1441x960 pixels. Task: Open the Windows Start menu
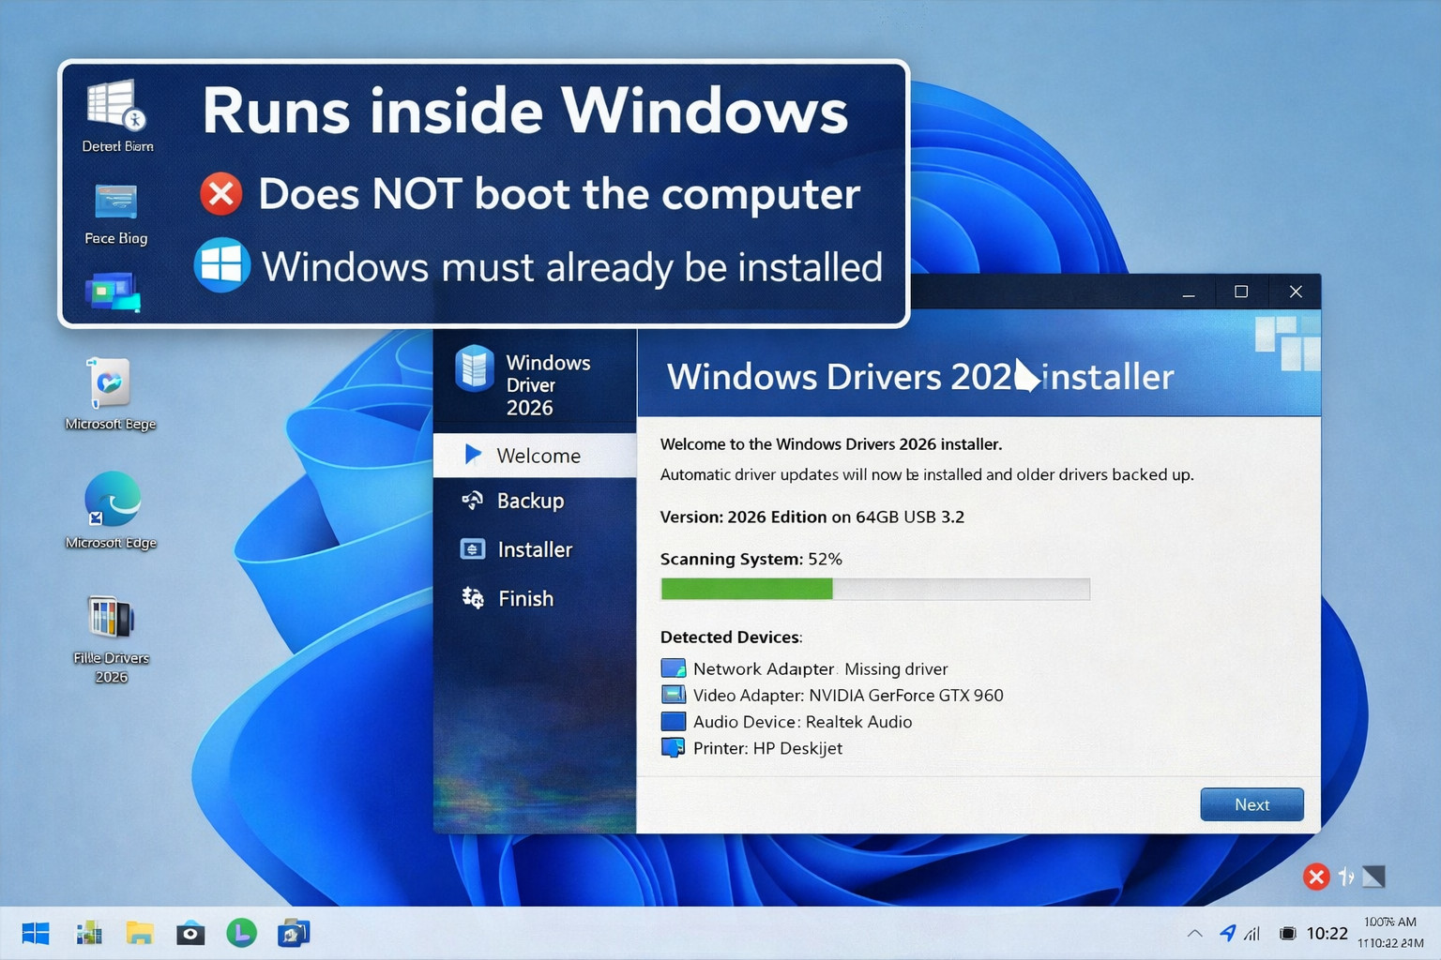pos(36,934)
